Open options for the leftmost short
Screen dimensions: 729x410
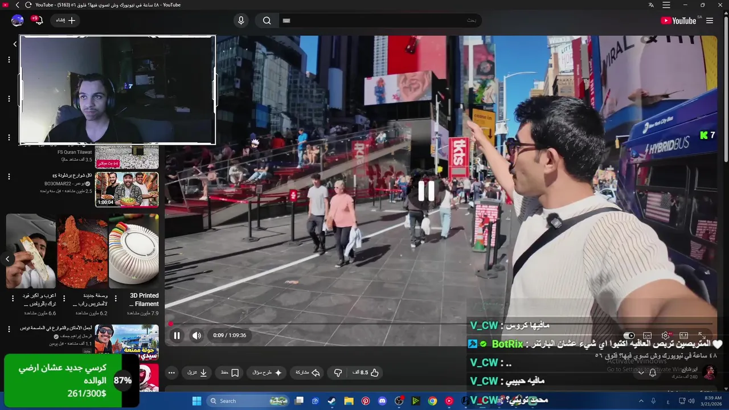click(13, 298)
